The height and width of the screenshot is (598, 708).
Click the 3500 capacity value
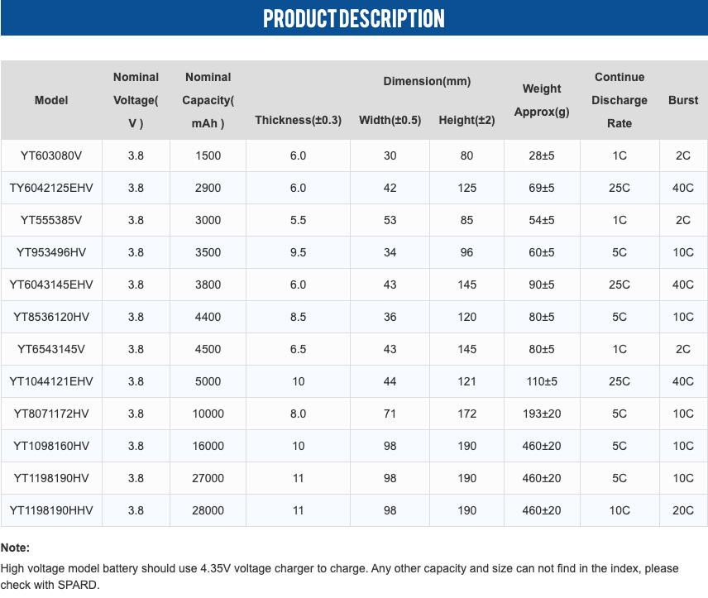[208, 252]
